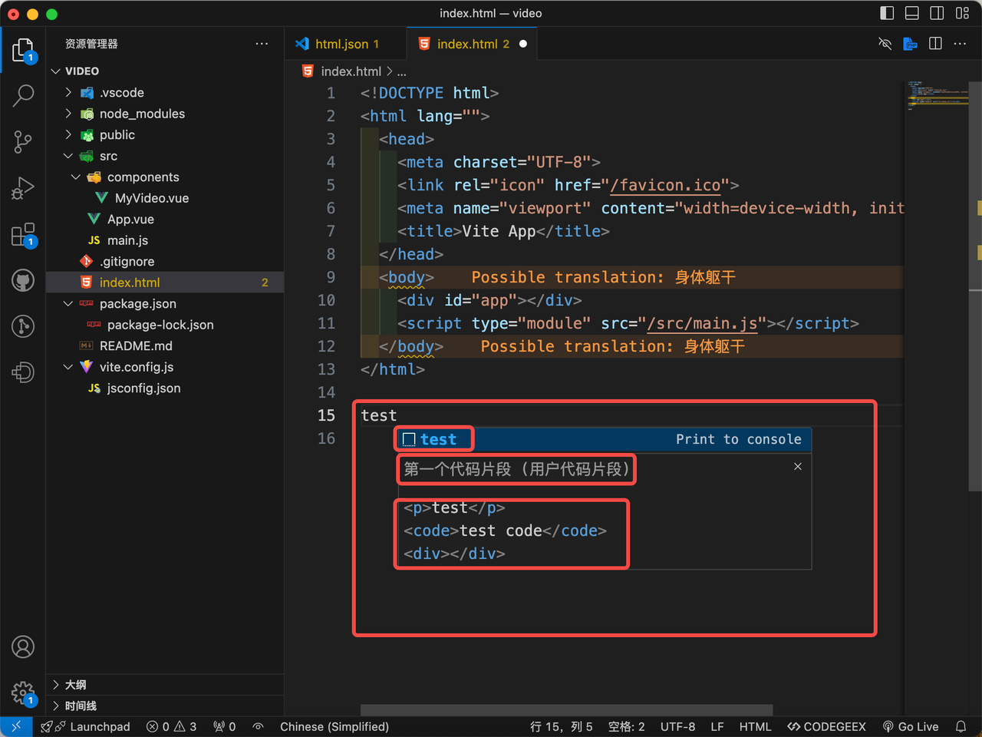Viewport: 982px width, 737px height.
Task: Click the notifications bell in status bar
Action: [x=961, y=726]
